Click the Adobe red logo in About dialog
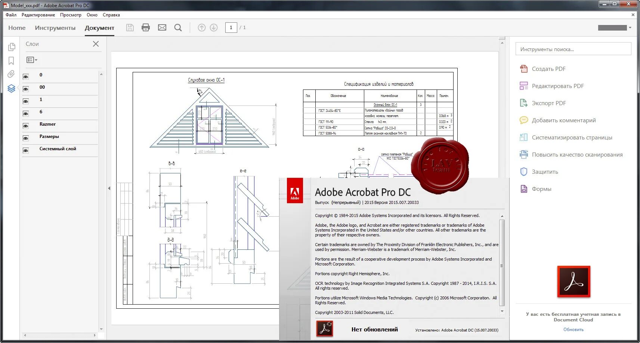This screenshot has width=640, height=343. (x=295, y=191)
